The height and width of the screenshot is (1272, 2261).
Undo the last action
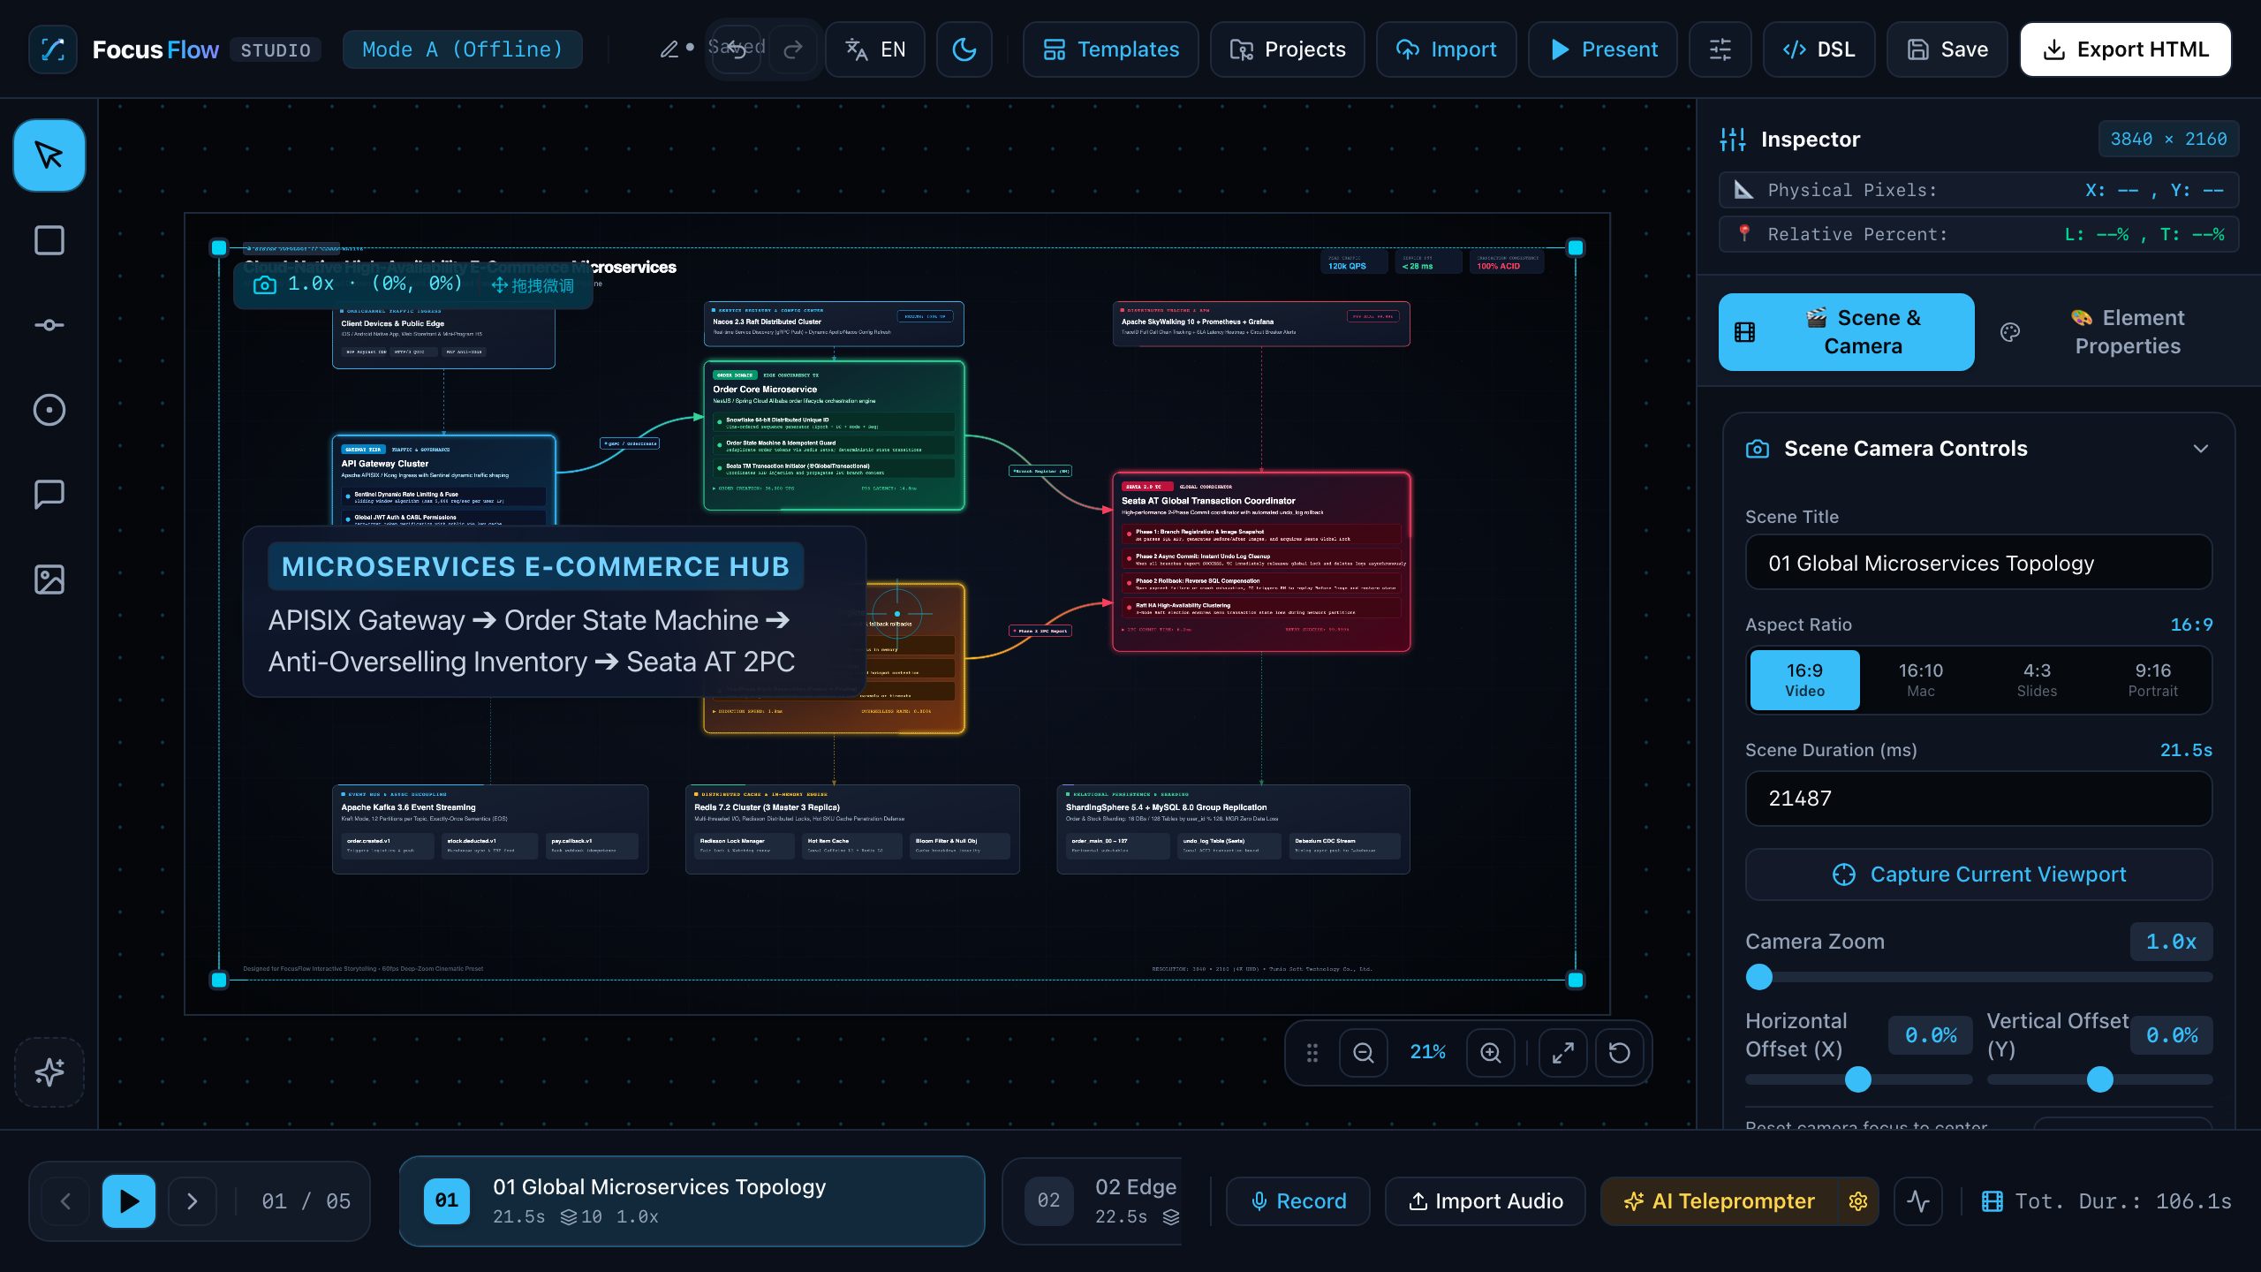737,49
